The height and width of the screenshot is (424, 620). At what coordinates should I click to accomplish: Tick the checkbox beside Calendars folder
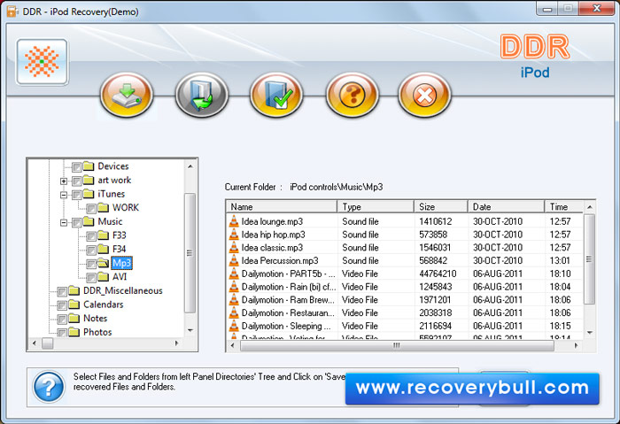[x=62, y=305]
